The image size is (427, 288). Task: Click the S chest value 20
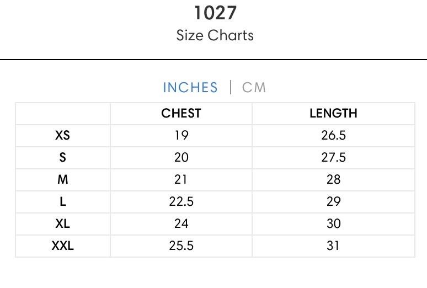click(182, 157)
